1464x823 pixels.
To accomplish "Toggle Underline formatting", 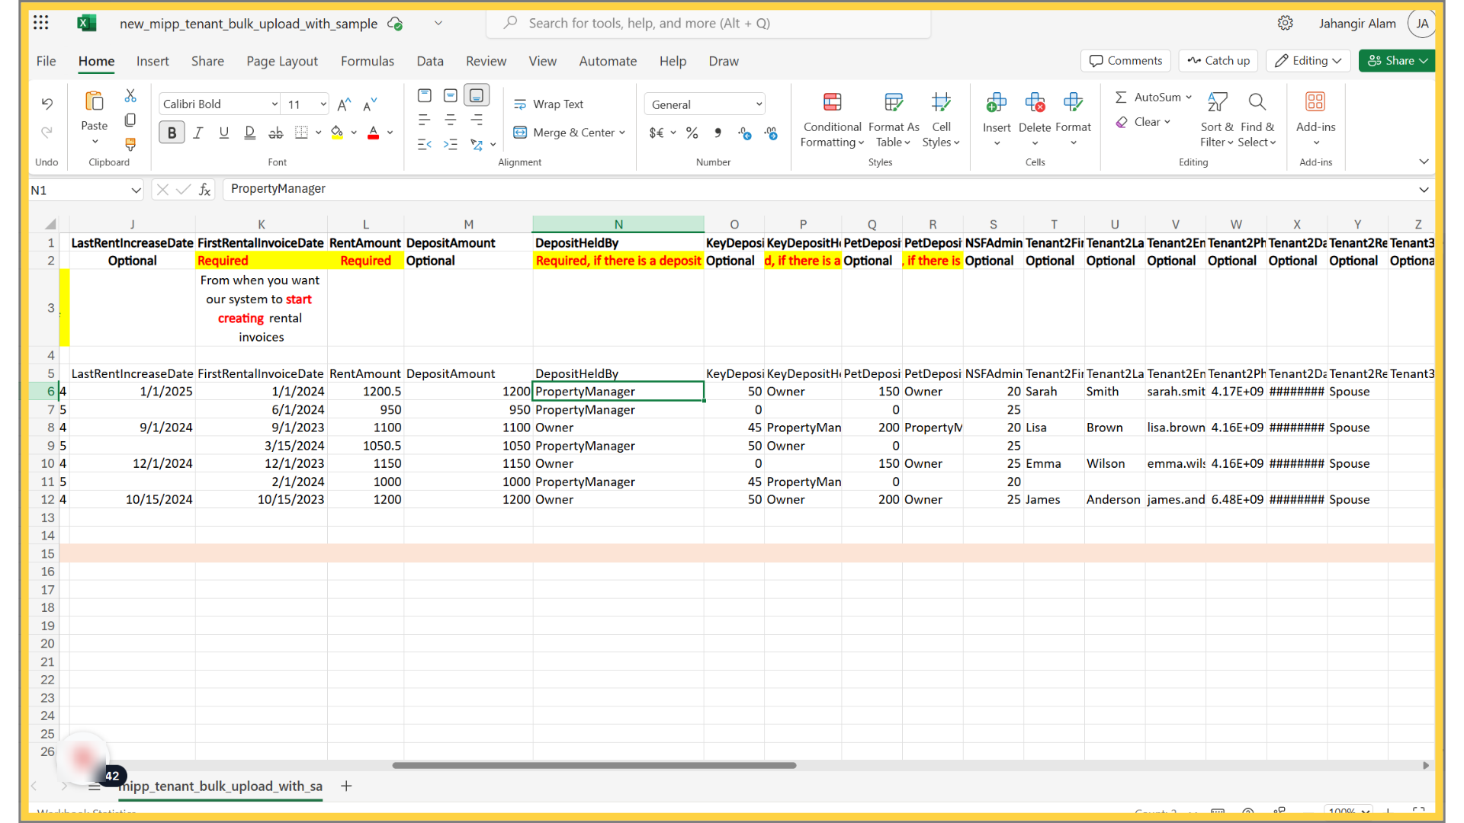I will pyautogui.click(x=223, y=133).
